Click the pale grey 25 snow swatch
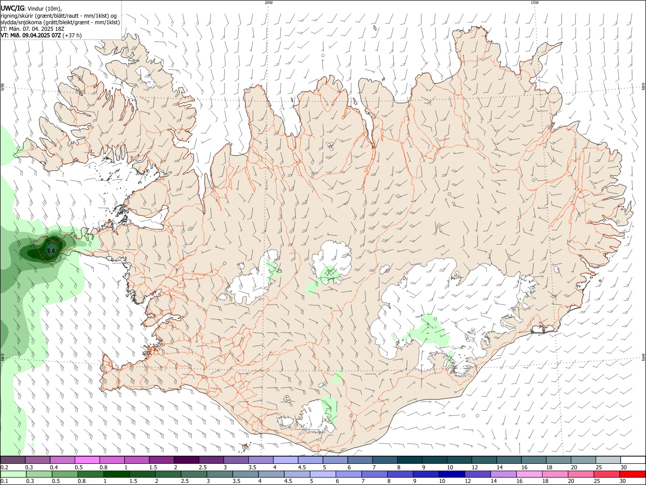This screenshot has height=485, width=646. pyautogui.click(x=608, y=460)
